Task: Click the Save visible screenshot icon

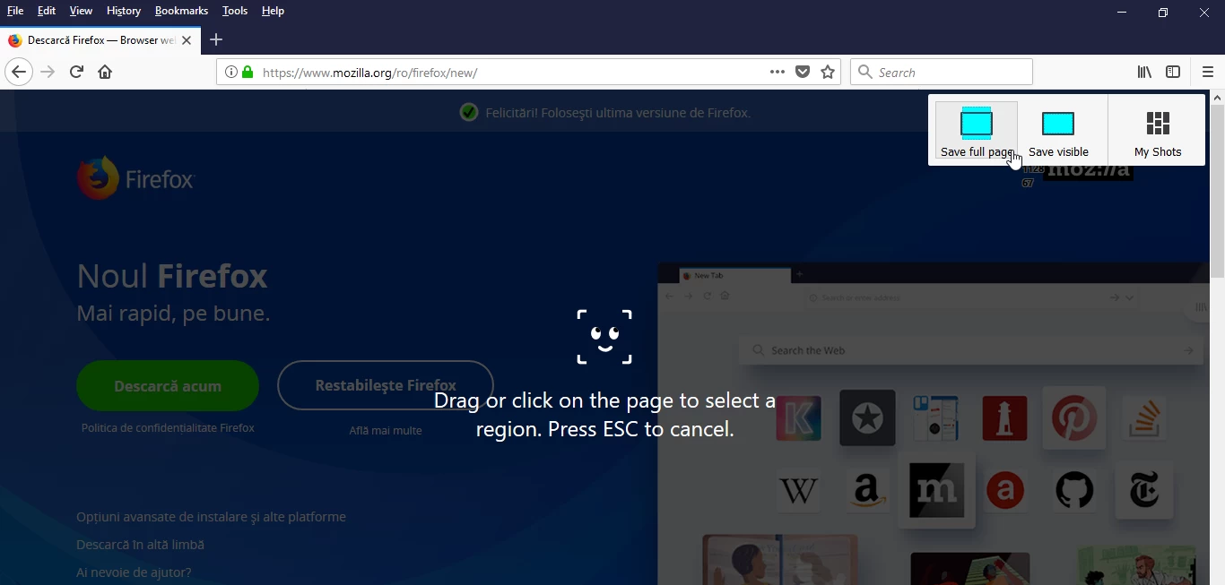Action: [x=1058, y=124]
